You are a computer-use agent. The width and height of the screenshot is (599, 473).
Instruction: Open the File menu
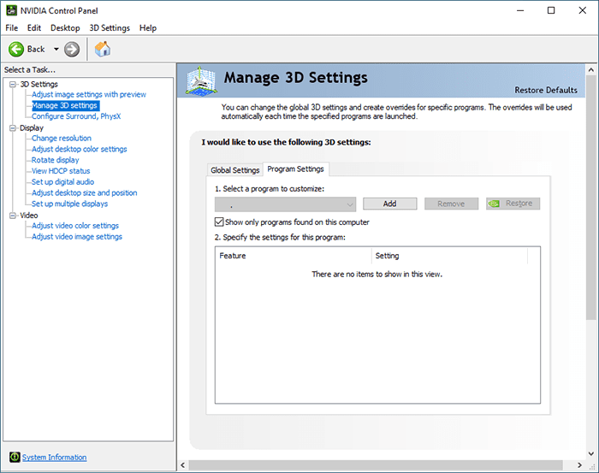(x=11, y=28)
